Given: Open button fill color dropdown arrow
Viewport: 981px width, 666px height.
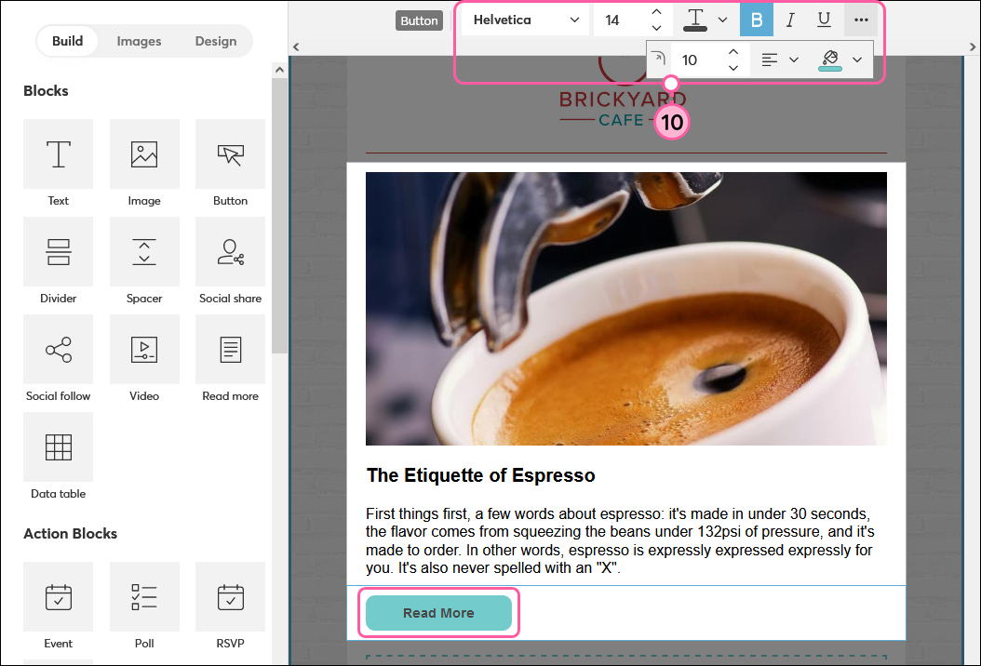Looking at the screenshot, I should coord(857,60).
